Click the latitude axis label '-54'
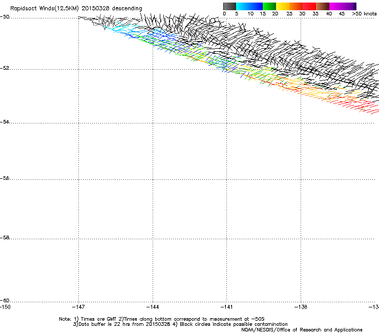This screenshot has width=379, height=333. tap(5, 122)
